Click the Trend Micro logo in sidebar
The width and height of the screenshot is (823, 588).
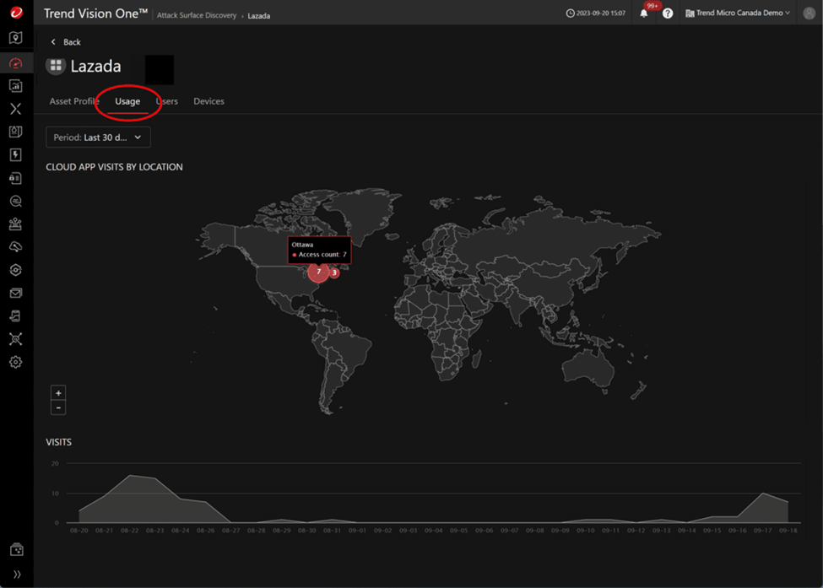tap(16, 12)
